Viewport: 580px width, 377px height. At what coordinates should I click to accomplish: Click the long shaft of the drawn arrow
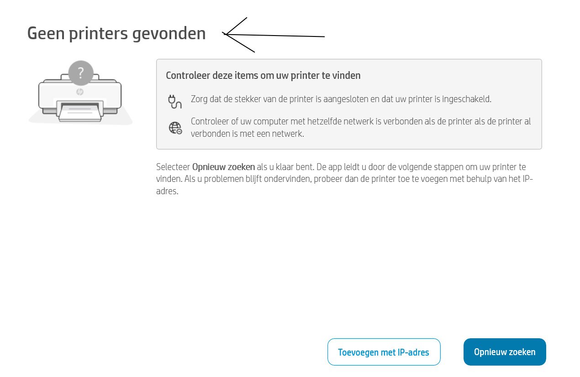275,35
